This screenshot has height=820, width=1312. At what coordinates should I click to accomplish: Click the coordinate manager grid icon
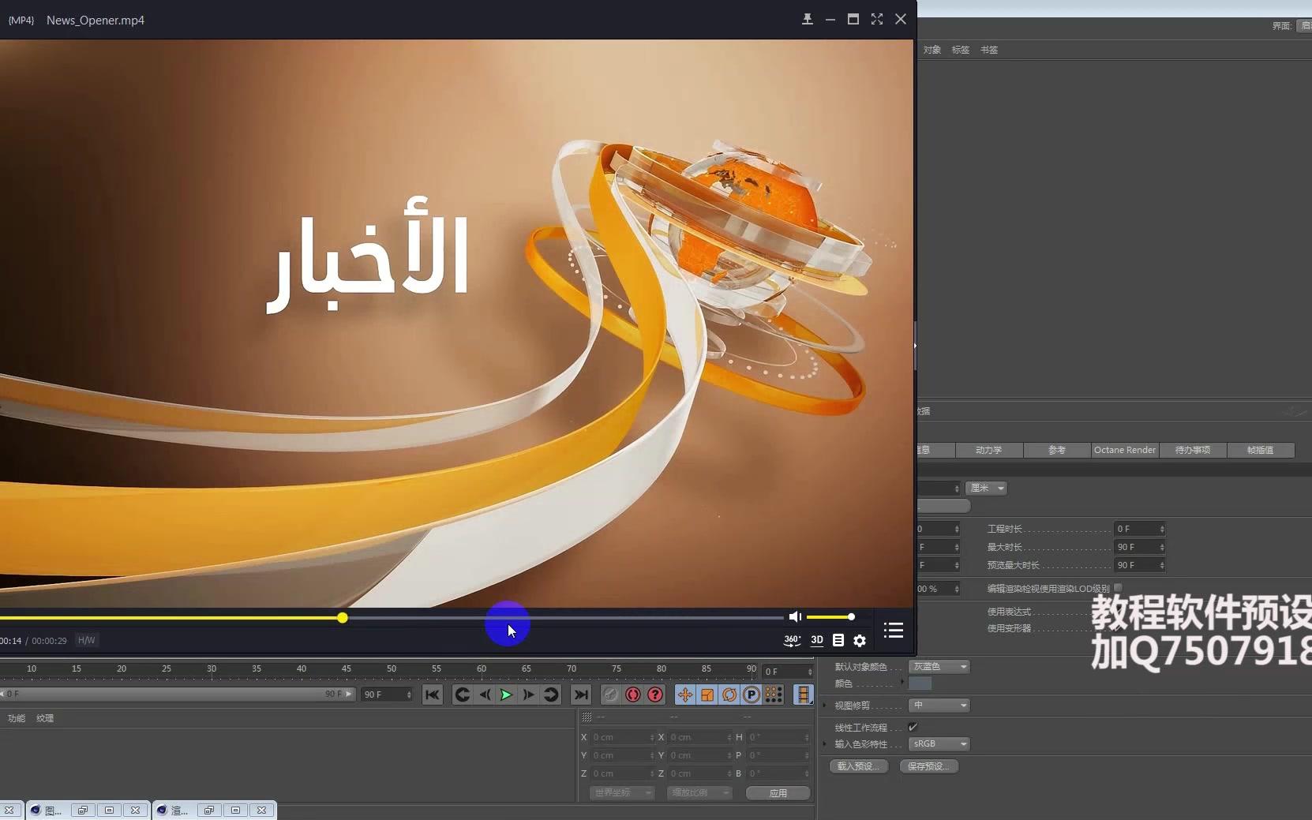[587, 717]
